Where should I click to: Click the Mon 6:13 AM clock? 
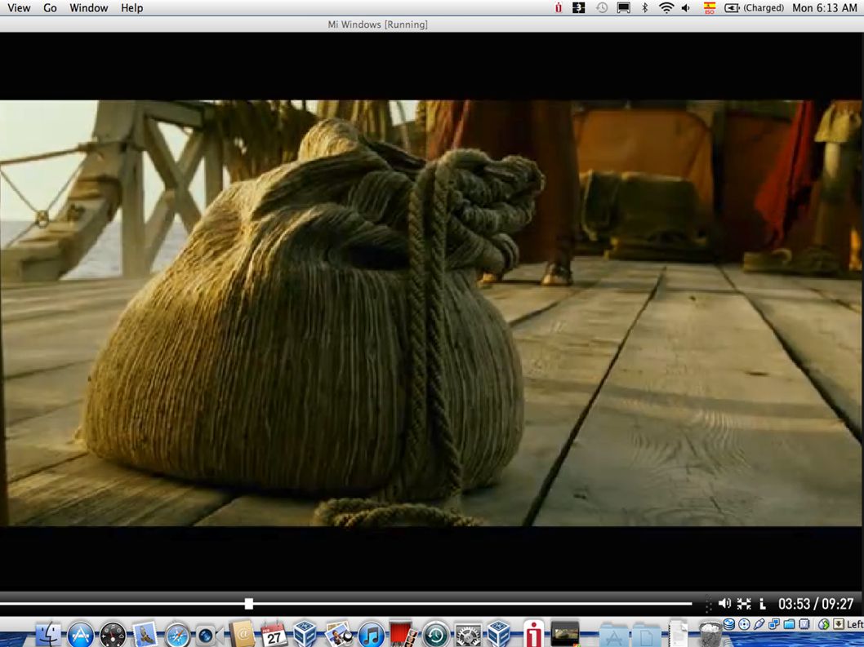click(824, 7)
